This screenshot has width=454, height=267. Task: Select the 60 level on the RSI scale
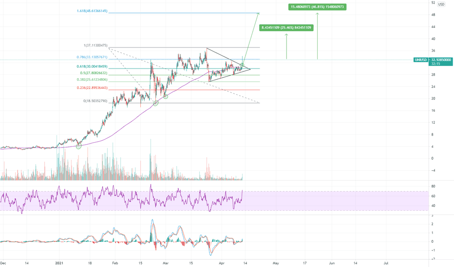(433, 196)
